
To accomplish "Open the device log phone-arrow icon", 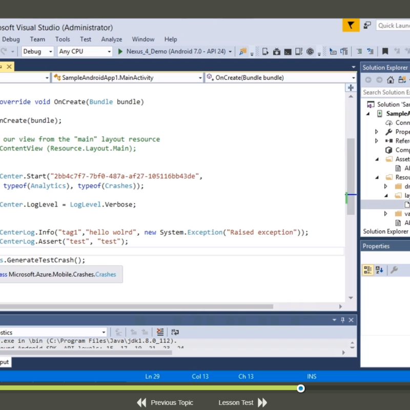I will coord(265,52).
